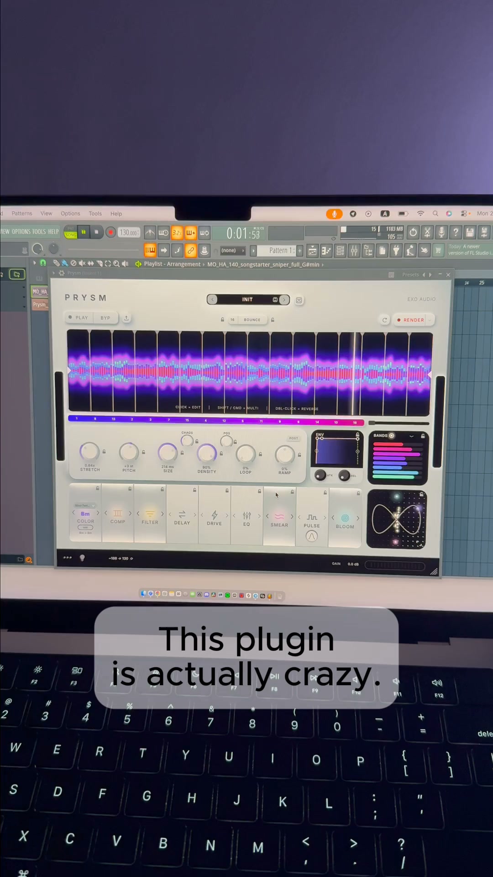Click the link chain icon in FL toolbar
Viewport: 493px width, 877px height.
click(x=191, y=250)
